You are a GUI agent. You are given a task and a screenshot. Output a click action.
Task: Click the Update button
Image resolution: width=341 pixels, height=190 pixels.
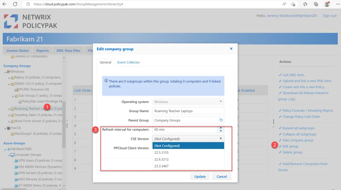tap(200, 176)
